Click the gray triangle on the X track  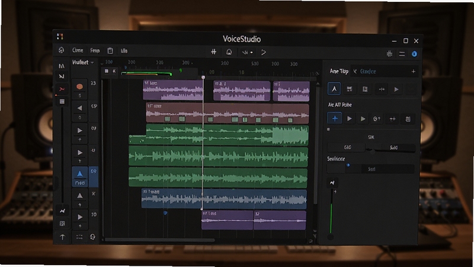[80, 196]
